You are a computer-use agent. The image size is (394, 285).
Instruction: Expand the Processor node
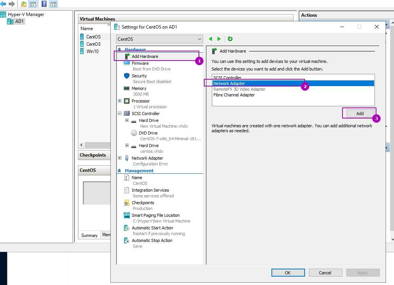[120, 101]
